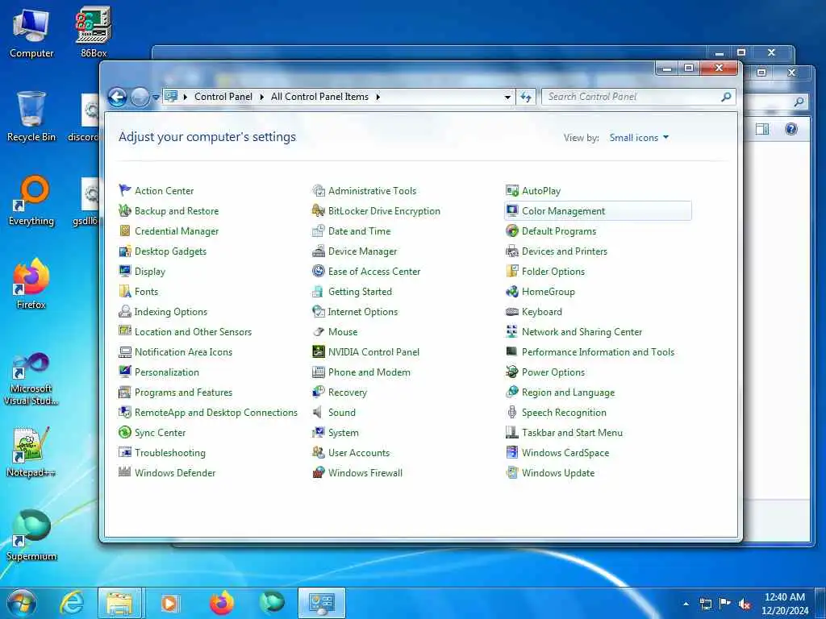Click the Color Management icon

click(511, 210)
